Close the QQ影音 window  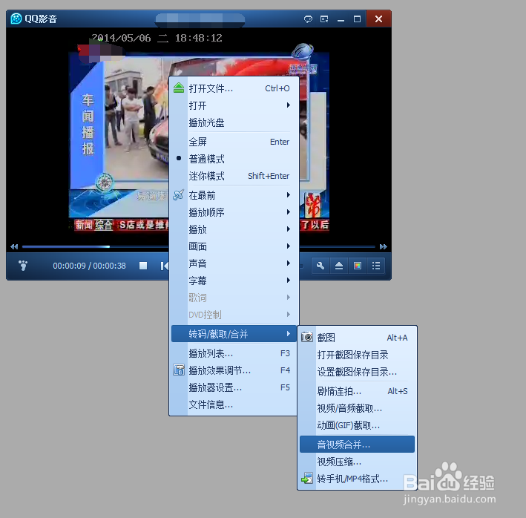378,19
